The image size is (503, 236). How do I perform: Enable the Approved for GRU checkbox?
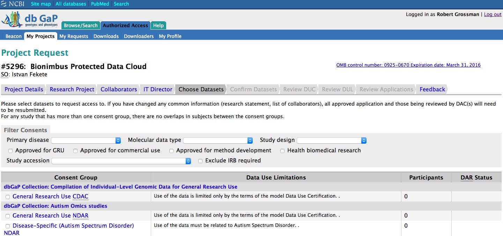coord(10,151)
